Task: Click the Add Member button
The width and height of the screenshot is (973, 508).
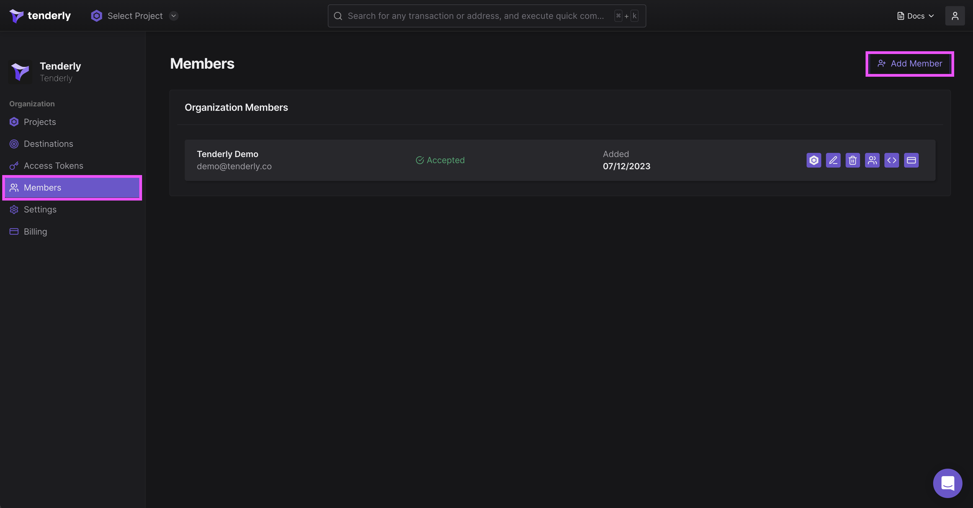Action: pyautogui.click(x=910, y=64)
